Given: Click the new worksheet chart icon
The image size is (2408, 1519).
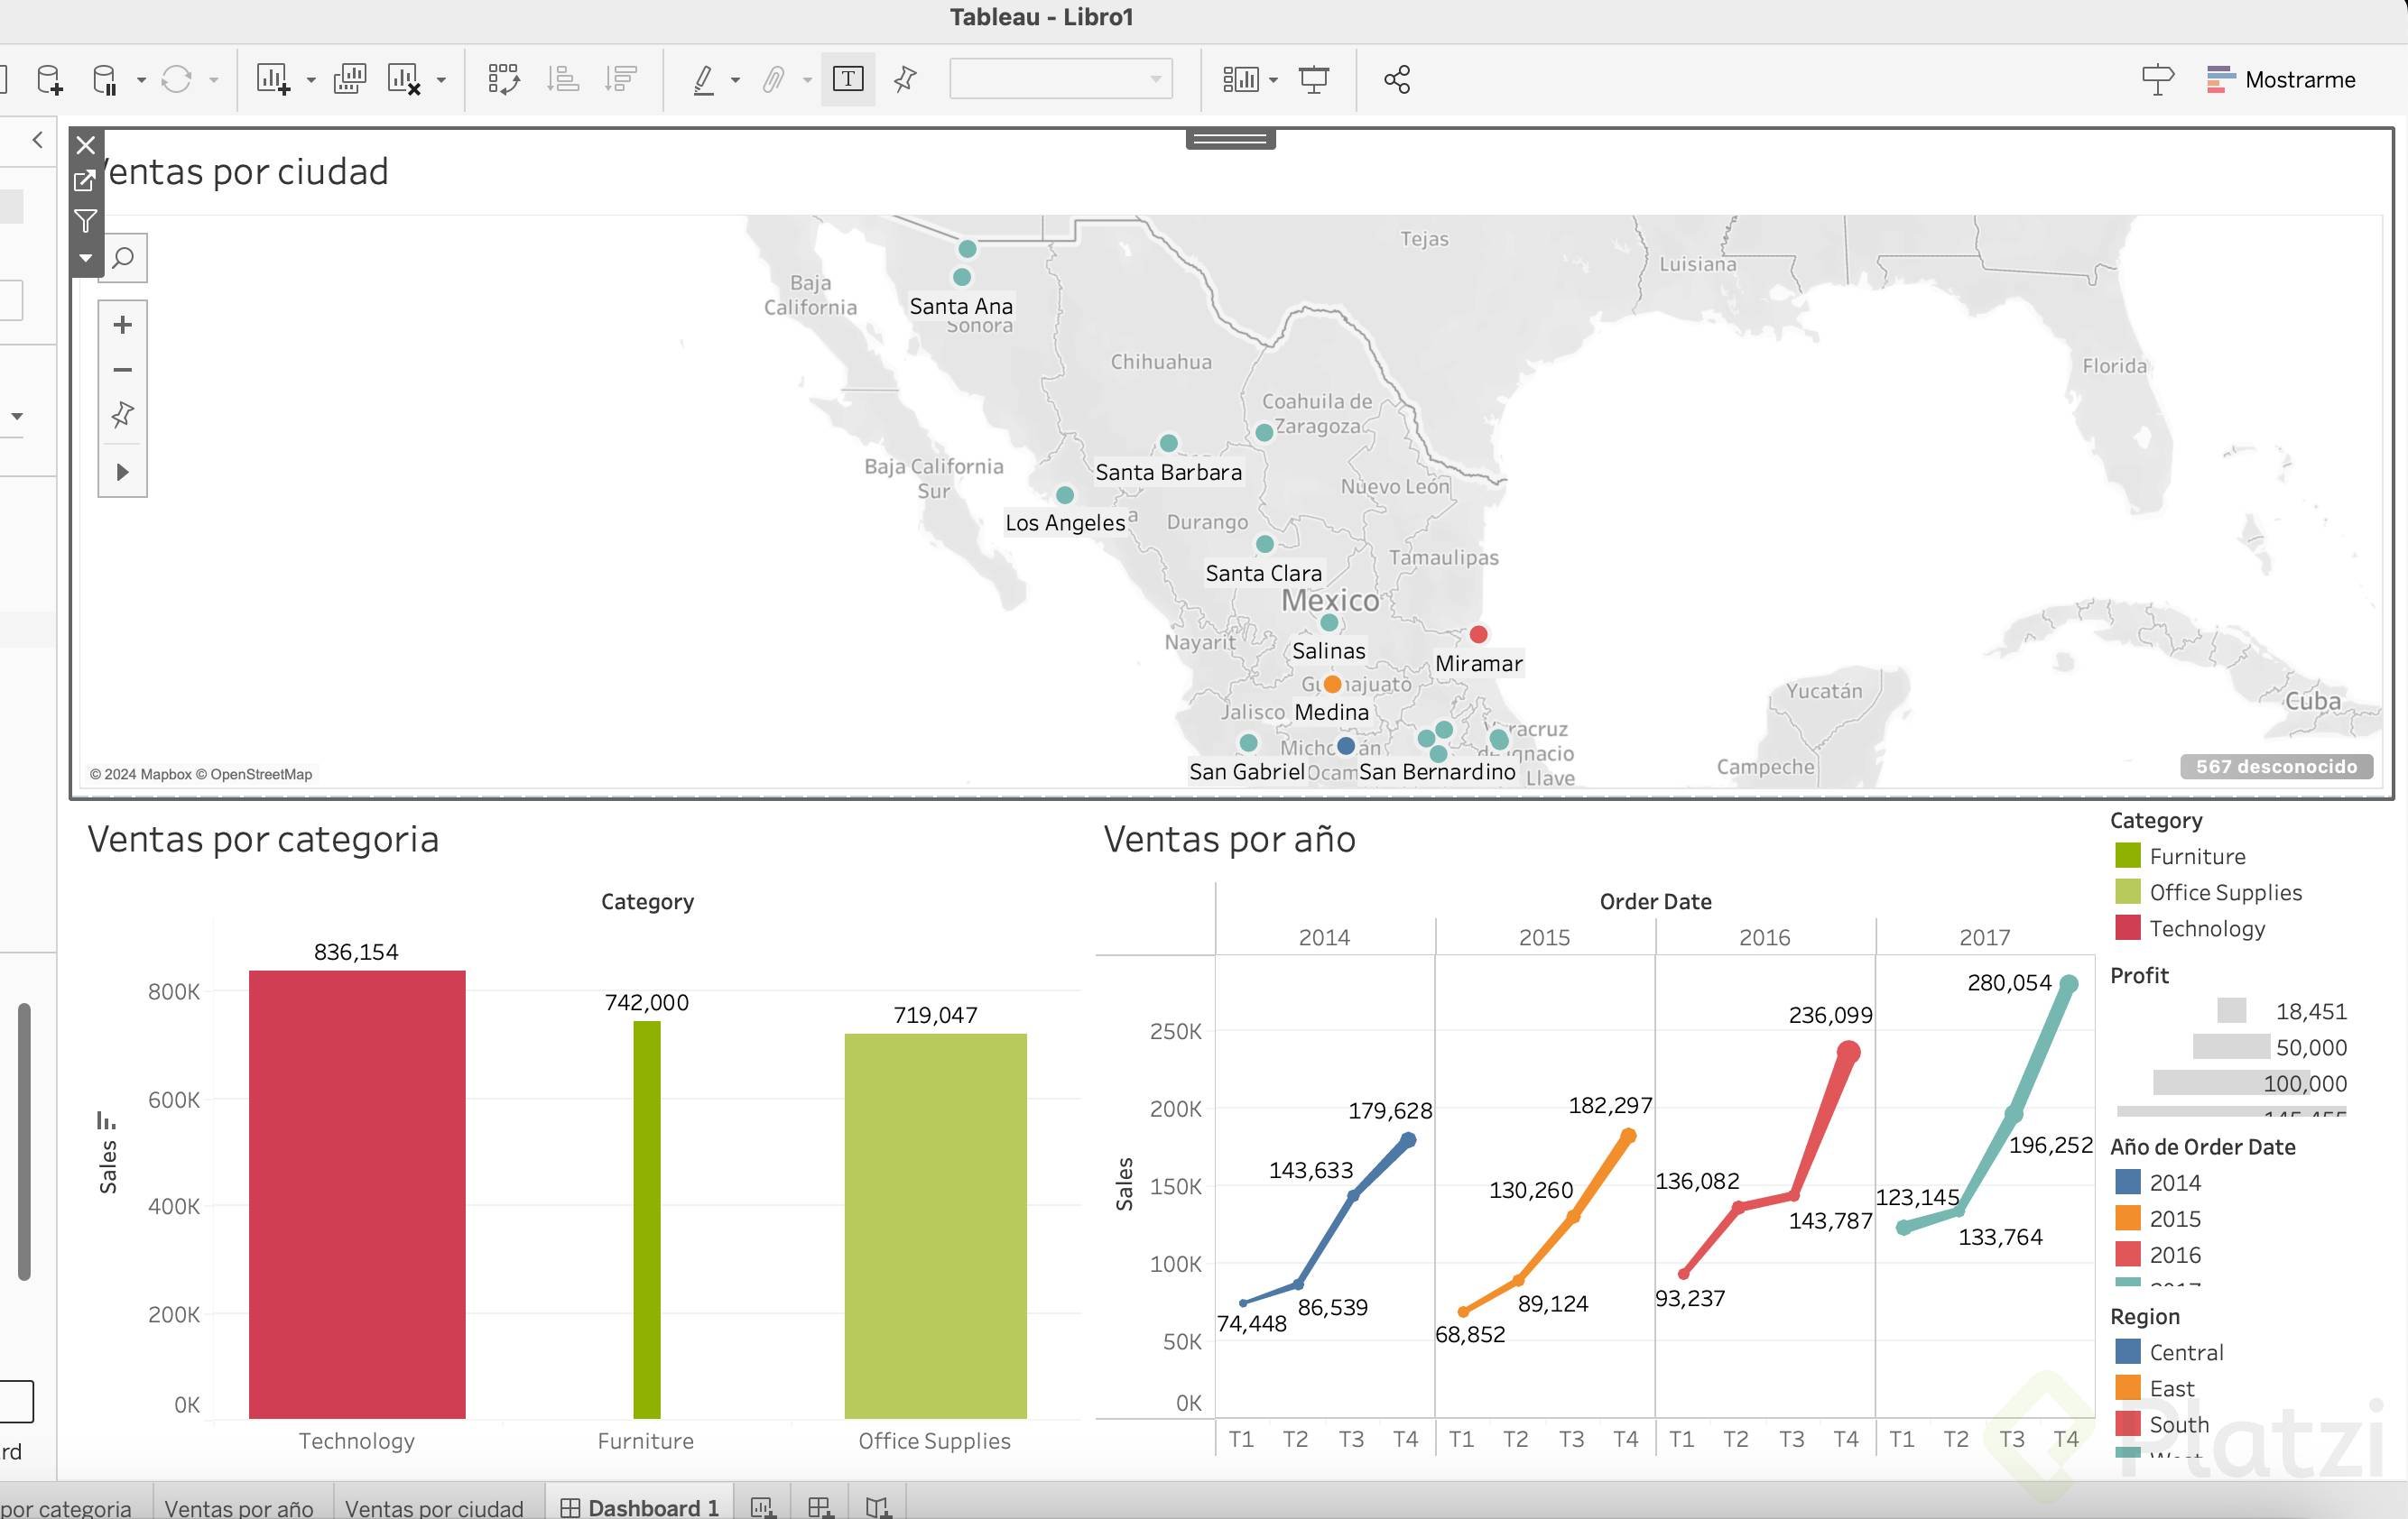Looking at the screenshot, I should click(272, 79).
